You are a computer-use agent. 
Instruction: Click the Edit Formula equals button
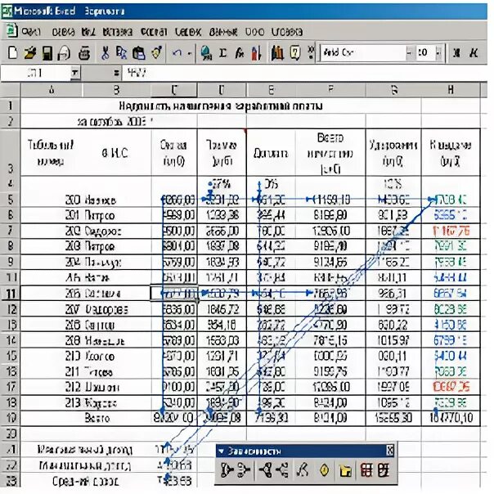pyautogui.click(x=116, y=73)
